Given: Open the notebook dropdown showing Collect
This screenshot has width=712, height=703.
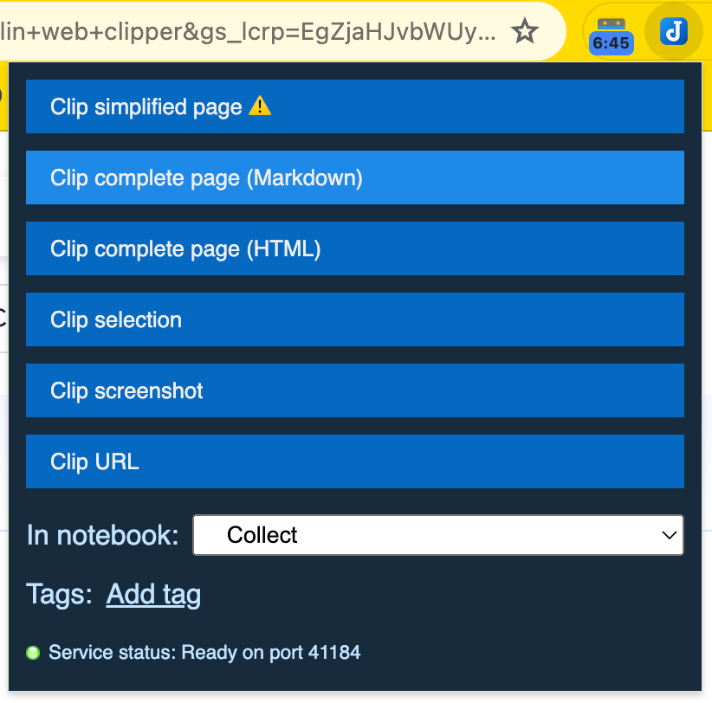Looking at the screenshot, I should (437, 535).
